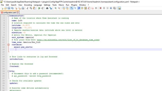This screenshot has width=162, height=91.
Task: Run macro multiple times icon
Action: (111, 8)
